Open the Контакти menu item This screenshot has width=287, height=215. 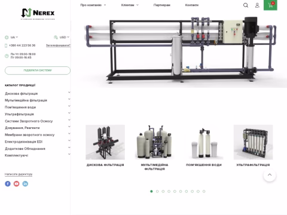click(x=192, y=5)
